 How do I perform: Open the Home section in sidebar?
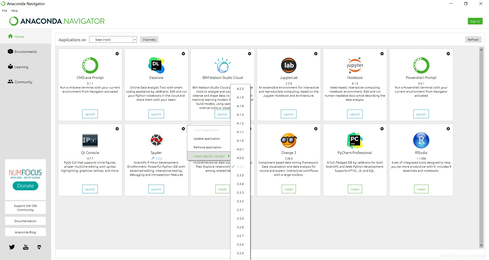pyautogui.click(x=25, y=36)
